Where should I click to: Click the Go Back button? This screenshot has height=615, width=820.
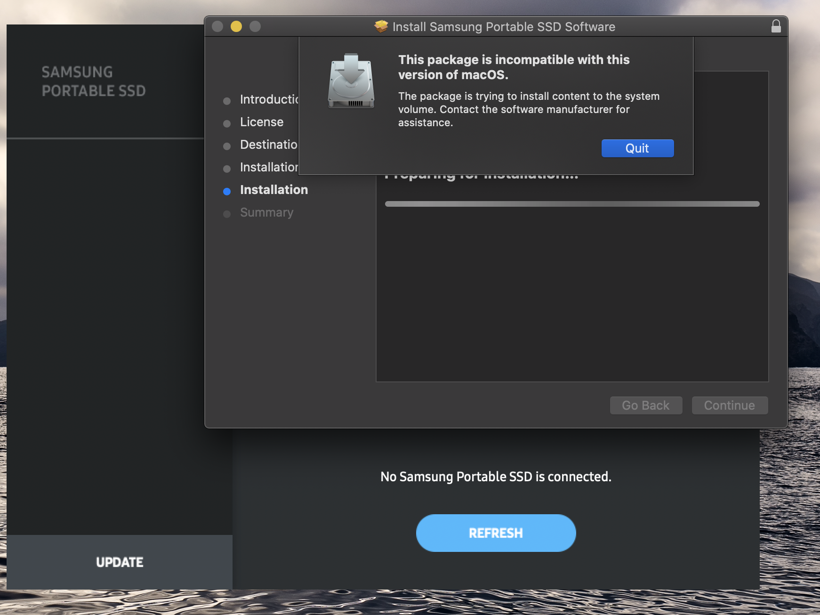coord(646,405)
